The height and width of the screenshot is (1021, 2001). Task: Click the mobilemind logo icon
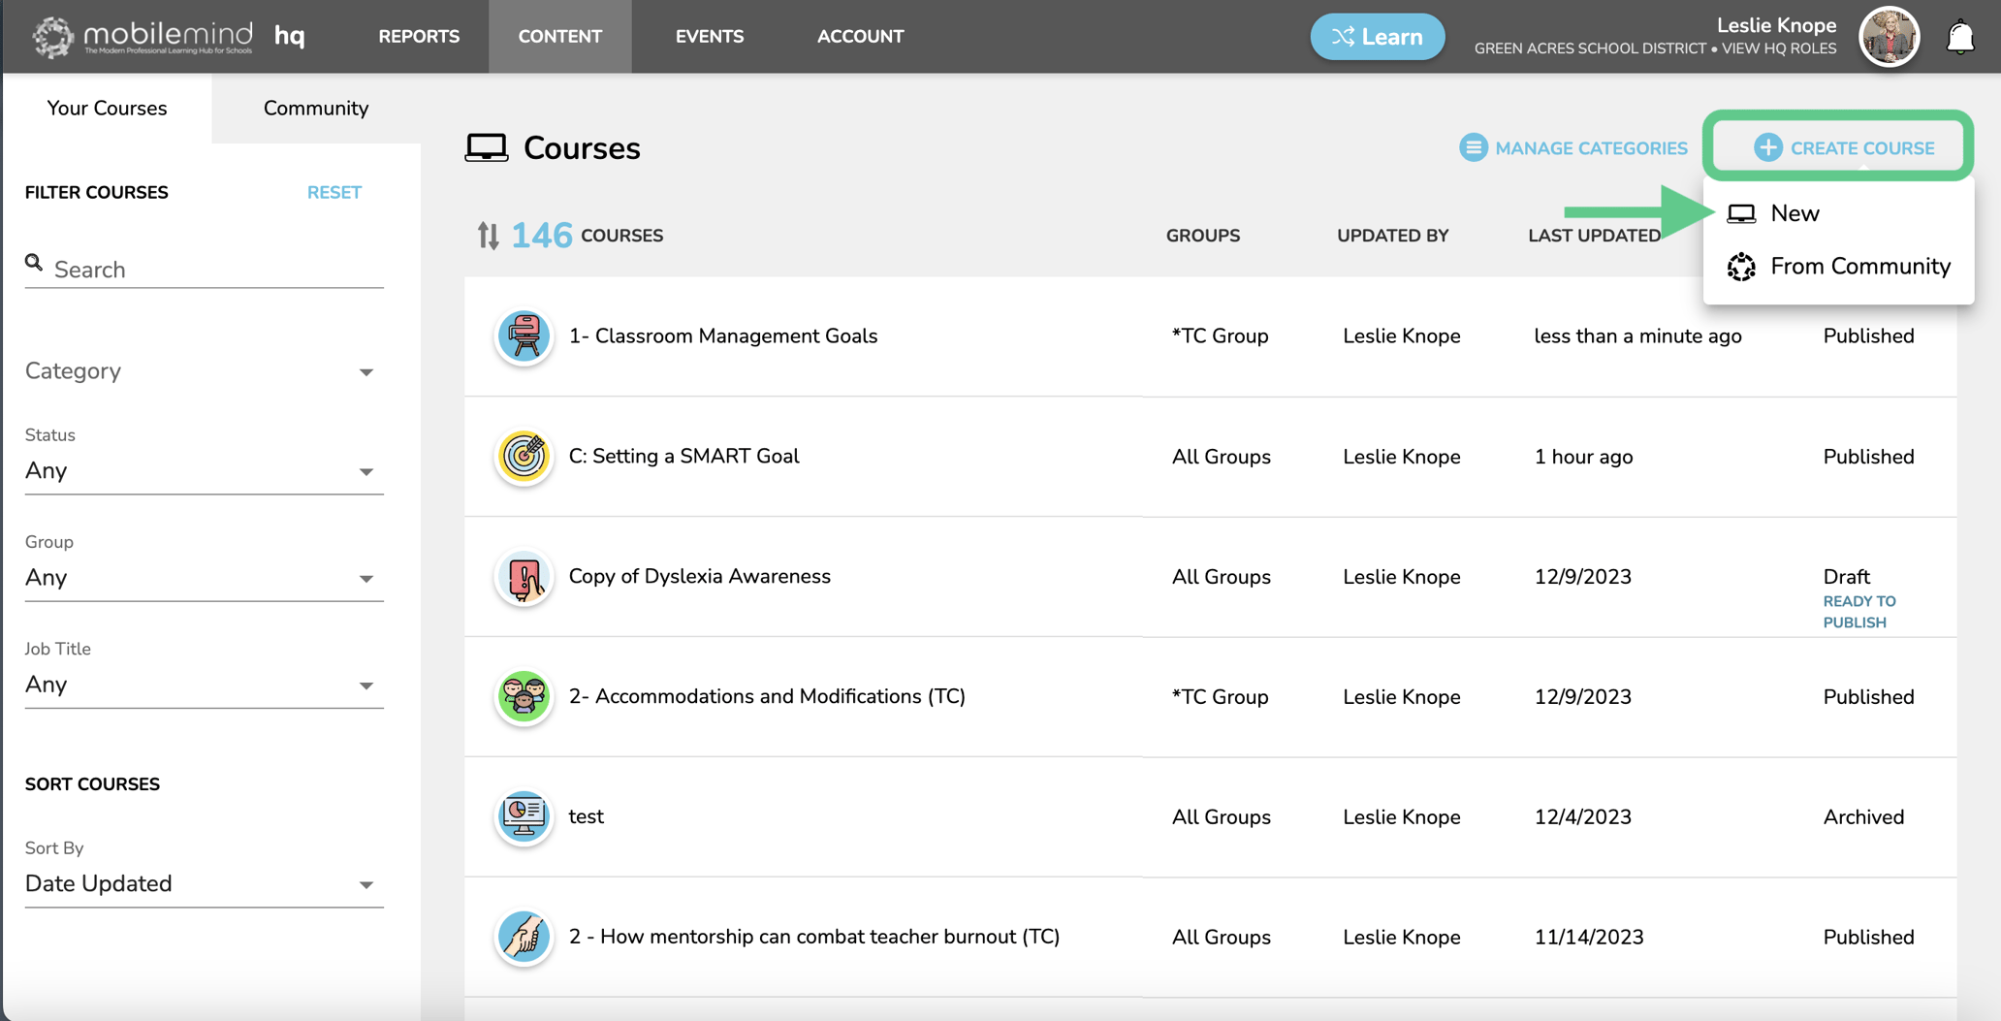[x=53, y=36]
